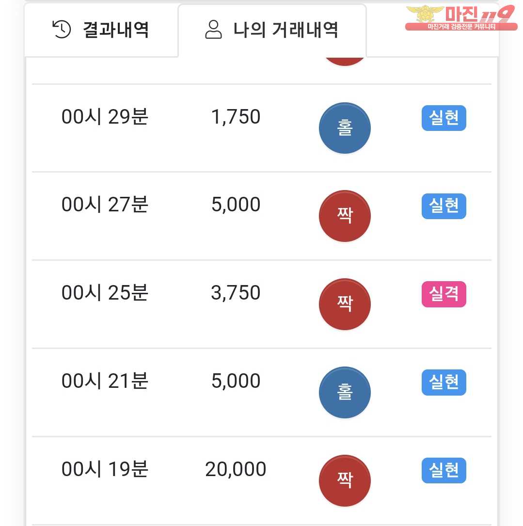
Task: Click the 실현 badge for 00시 27분
Action: point(444,206)
